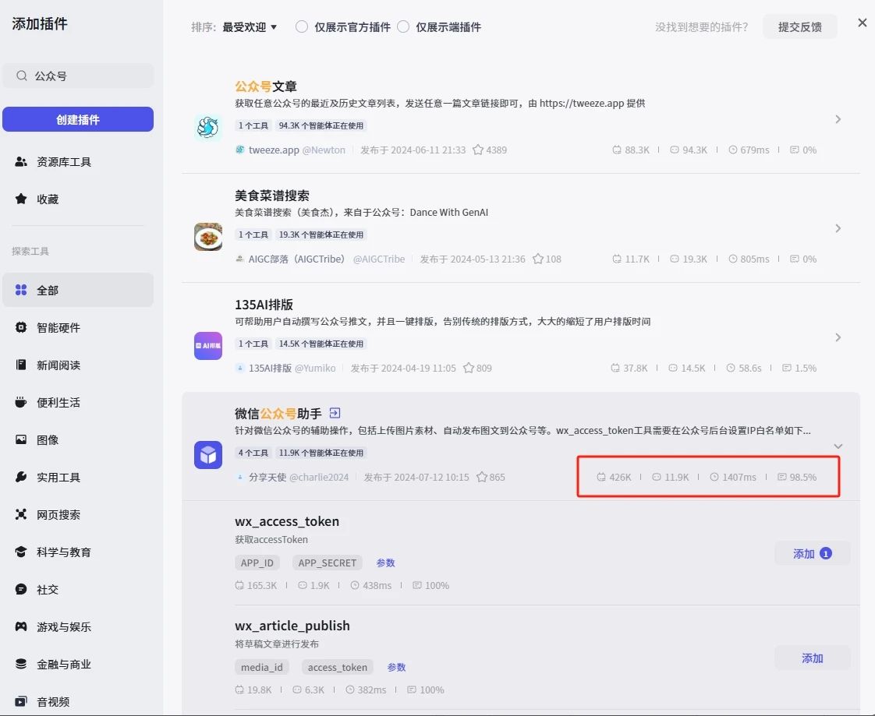
Task: Click the 音视频 media icon
Action: (21, 701)
